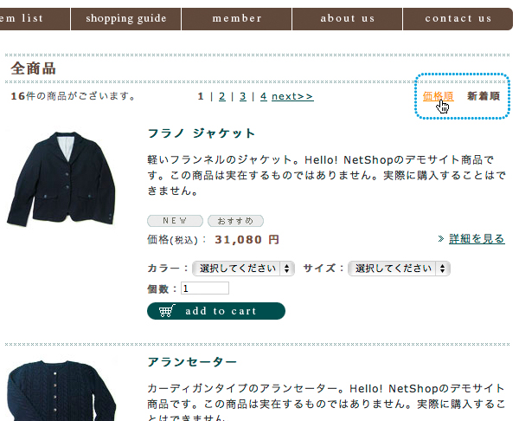
Task: Open the サイズ dropdown
Action: [399, 269]
